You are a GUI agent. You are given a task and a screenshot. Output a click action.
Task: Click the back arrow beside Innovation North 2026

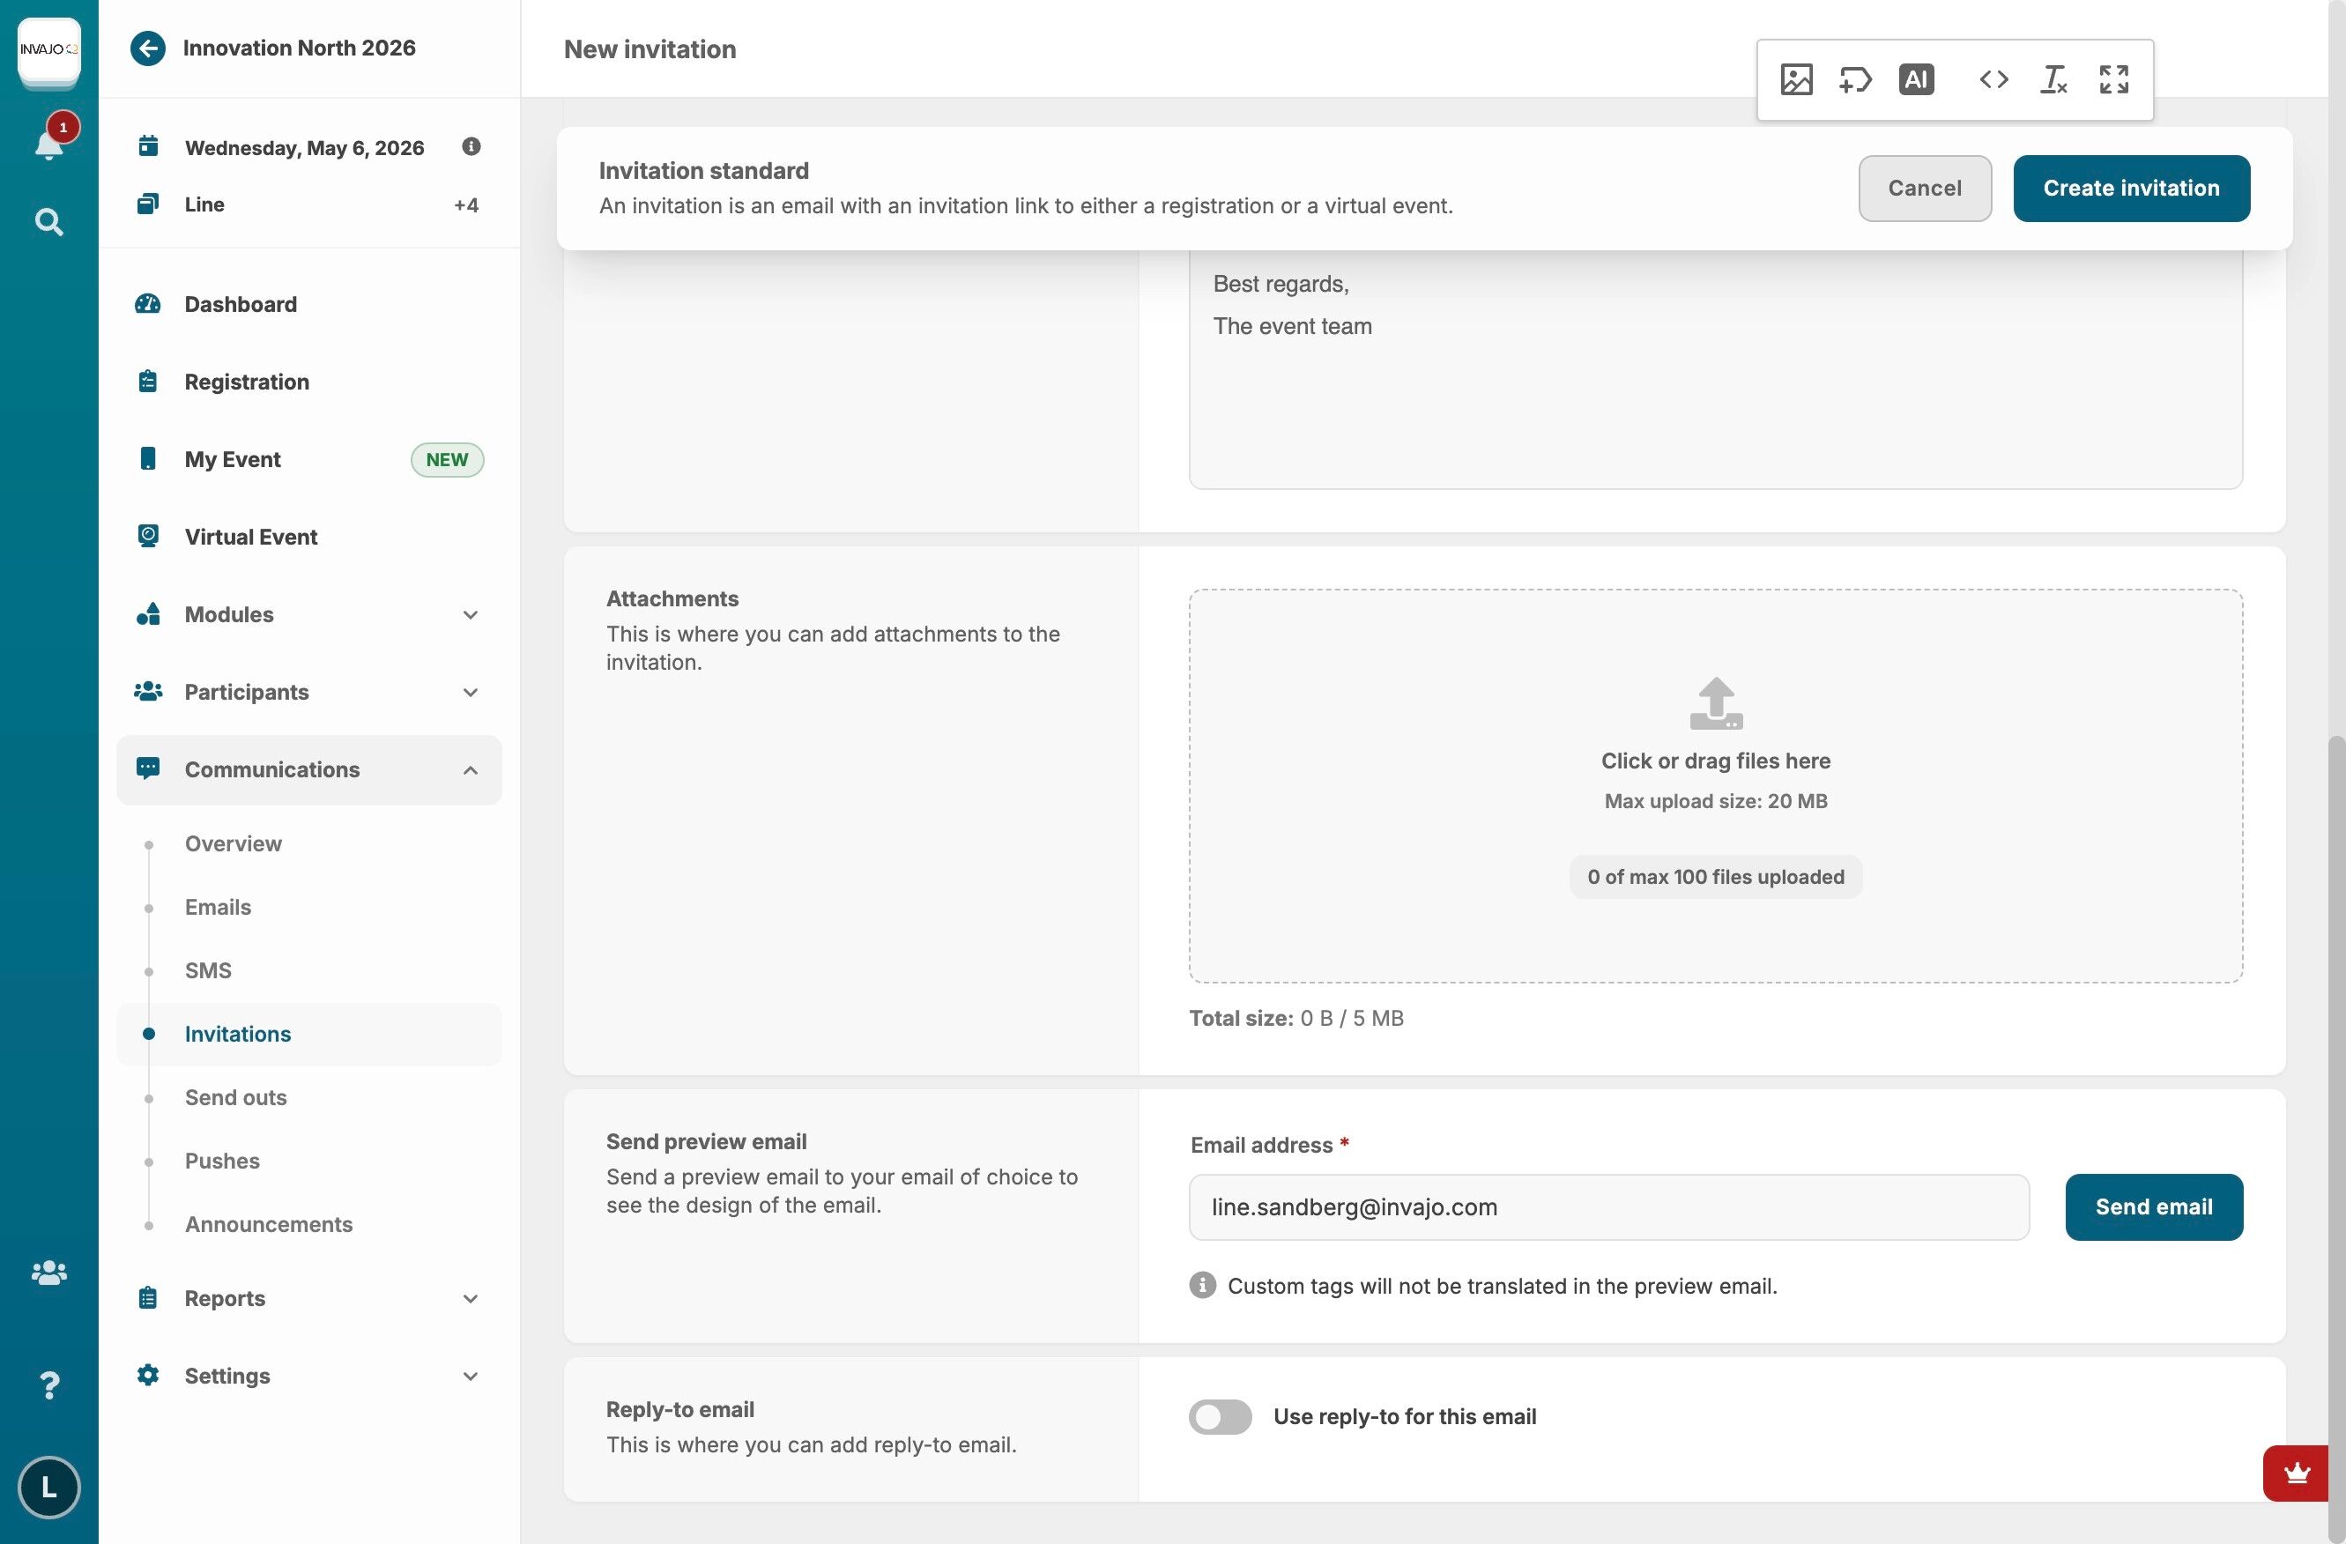pos(148,48)
